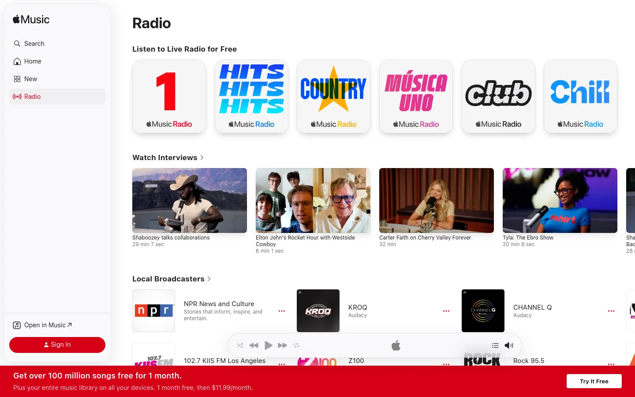Click the Tyla: The Ebro Show caption
Viewport: 635px width, 397px height.
coord(528,238)
